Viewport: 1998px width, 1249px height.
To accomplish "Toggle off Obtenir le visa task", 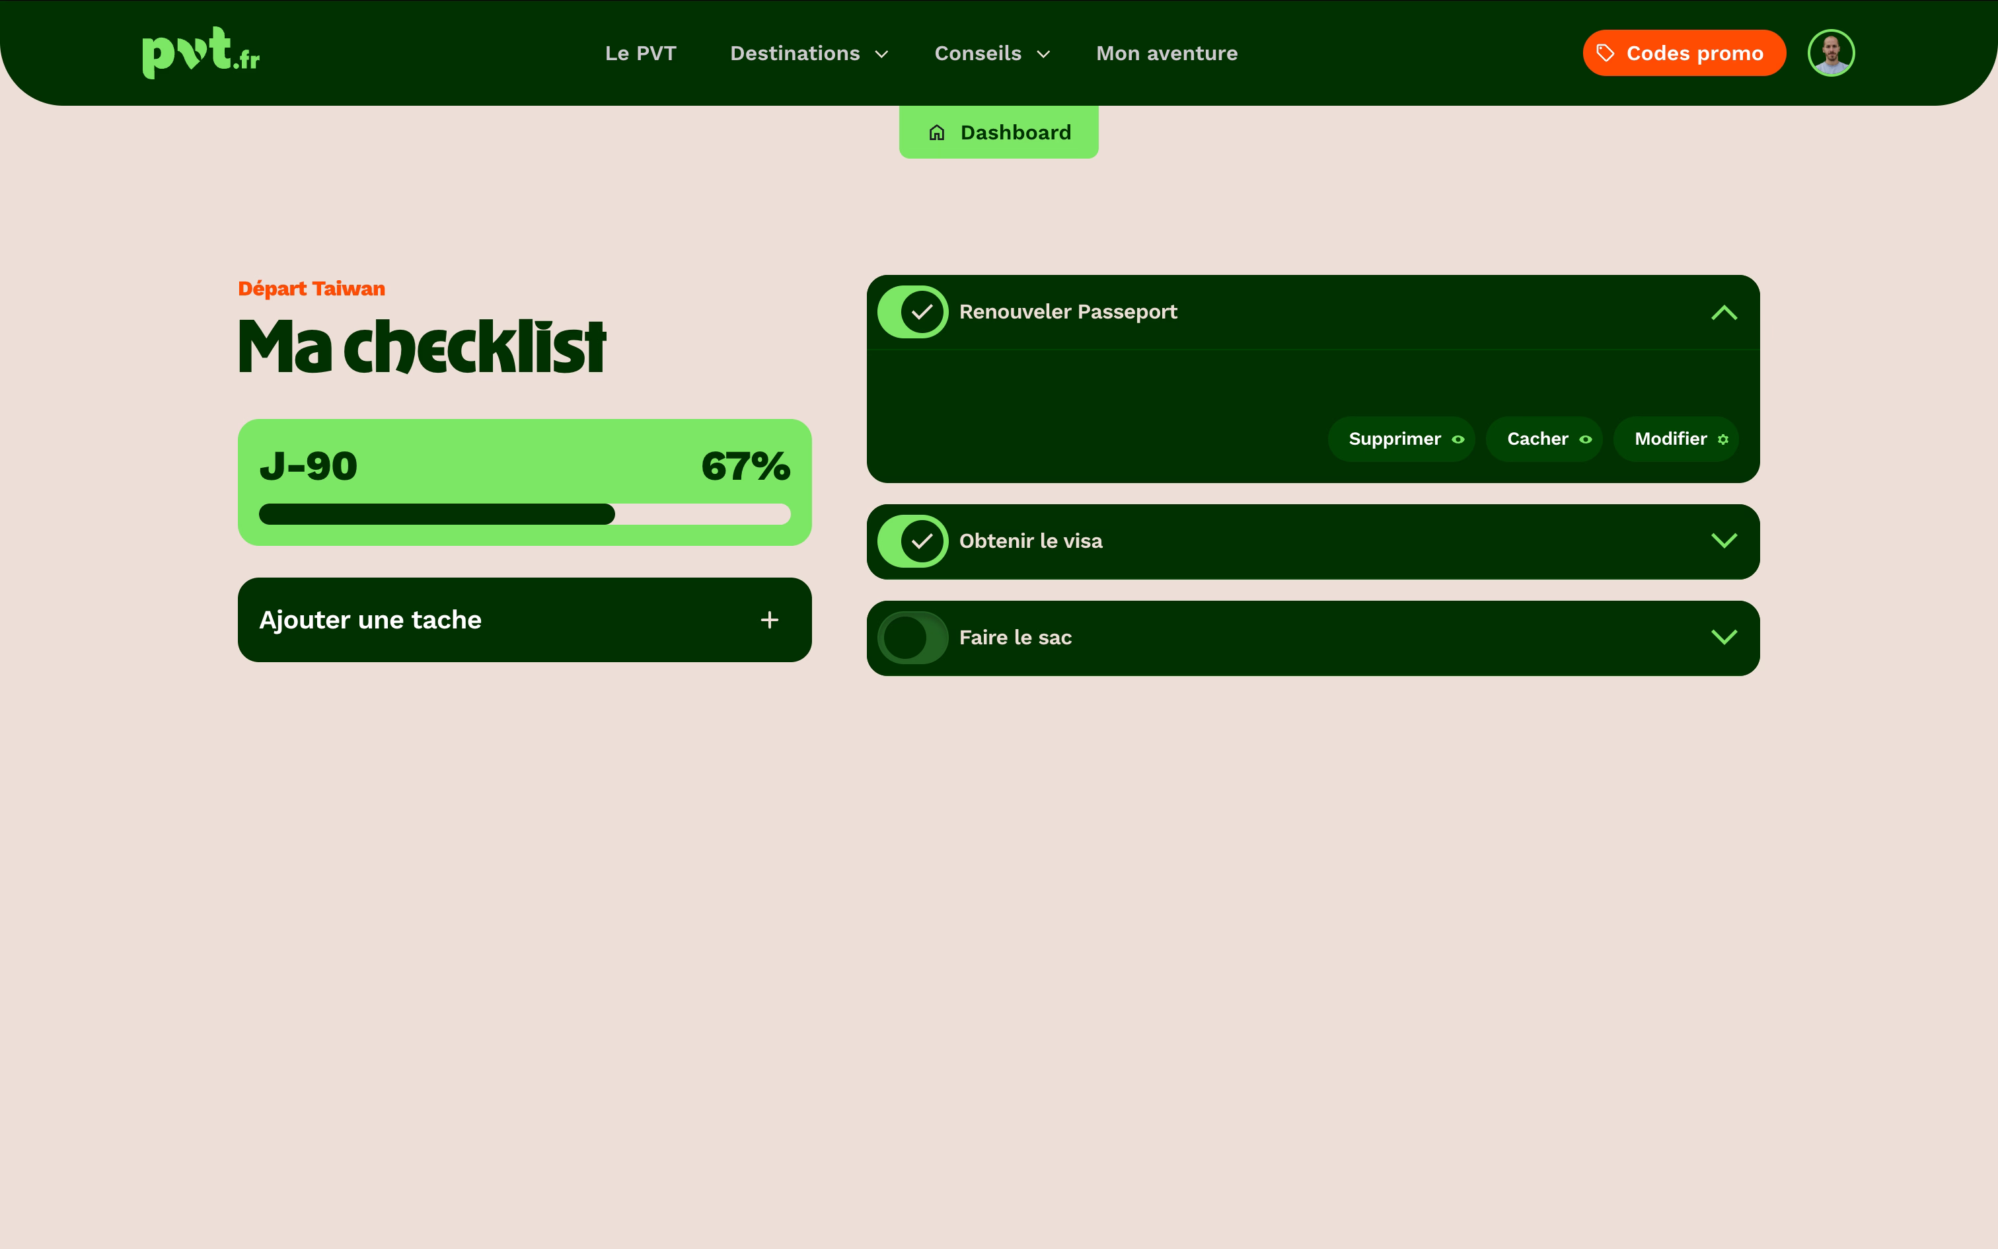I will (x=912, y=541).
